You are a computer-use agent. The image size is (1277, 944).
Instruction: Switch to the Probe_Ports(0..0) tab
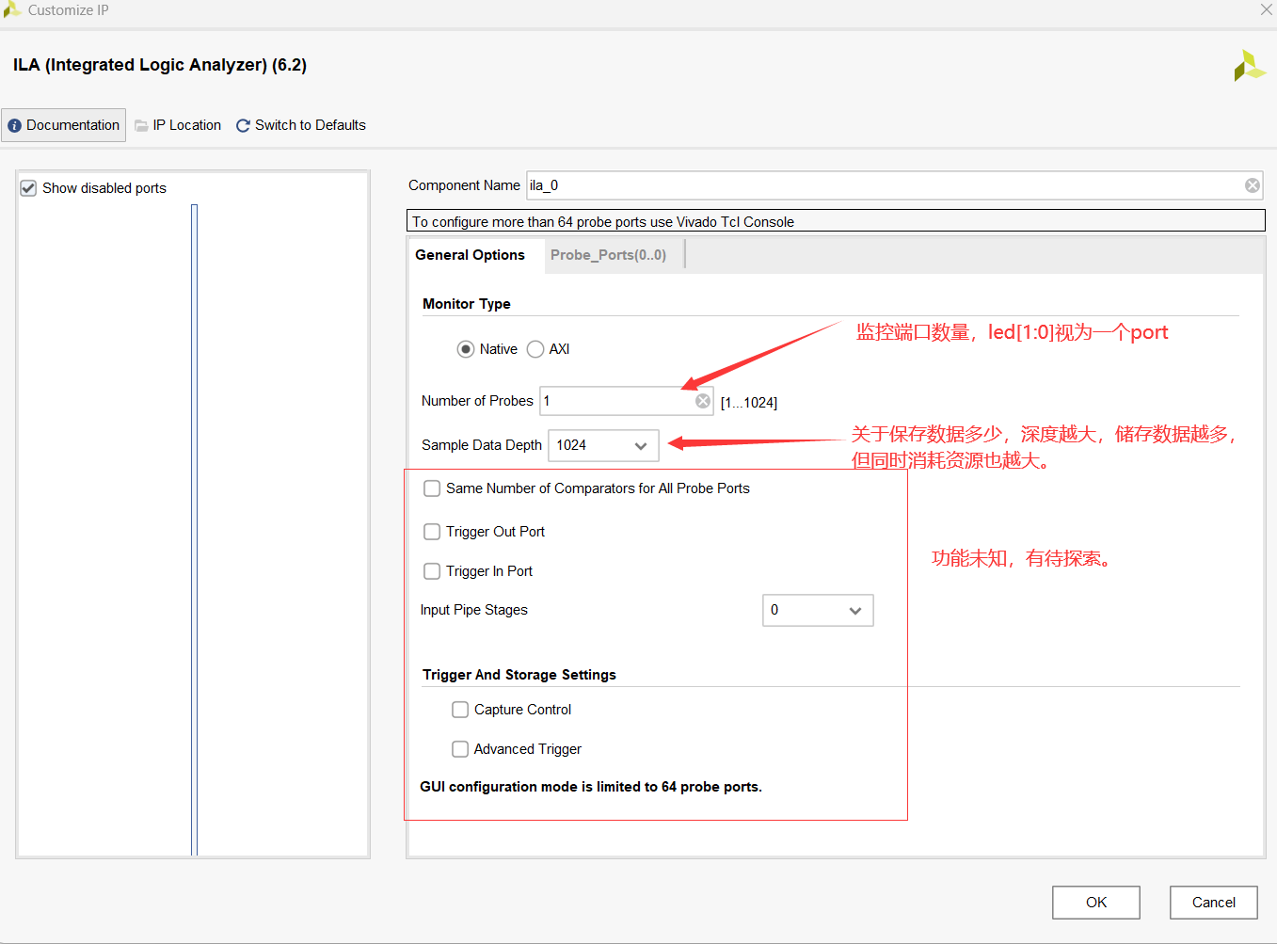[x=609, y=255]
